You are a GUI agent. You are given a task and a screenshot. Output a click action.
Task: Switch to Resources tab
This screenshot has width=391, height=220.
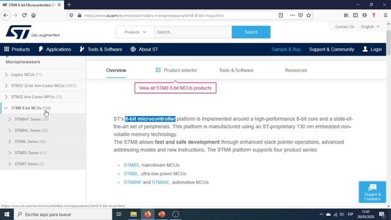[x=296, y=70]
